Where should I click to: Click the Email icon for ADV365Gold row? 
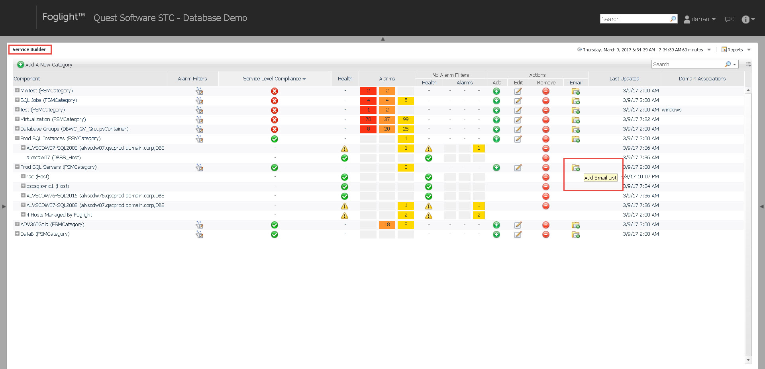point(575,225)
